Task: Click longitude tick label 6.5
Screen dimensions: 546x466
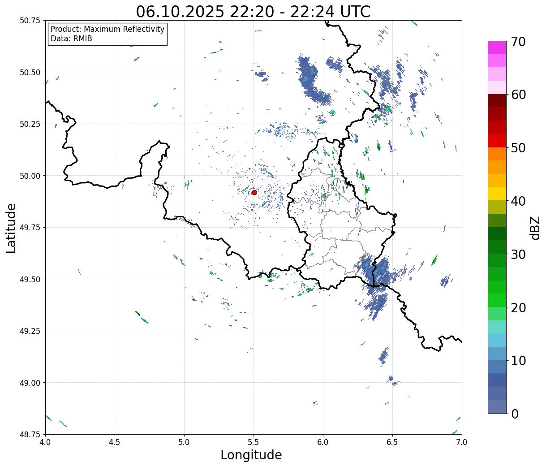Action: pyautogui.click(x=392, y=442)
